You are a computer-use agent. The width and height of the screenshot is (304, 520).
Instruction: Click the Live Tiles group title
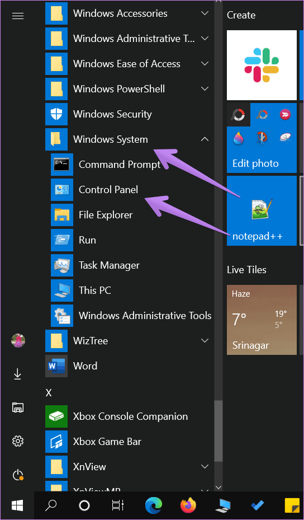coord(246,270)
